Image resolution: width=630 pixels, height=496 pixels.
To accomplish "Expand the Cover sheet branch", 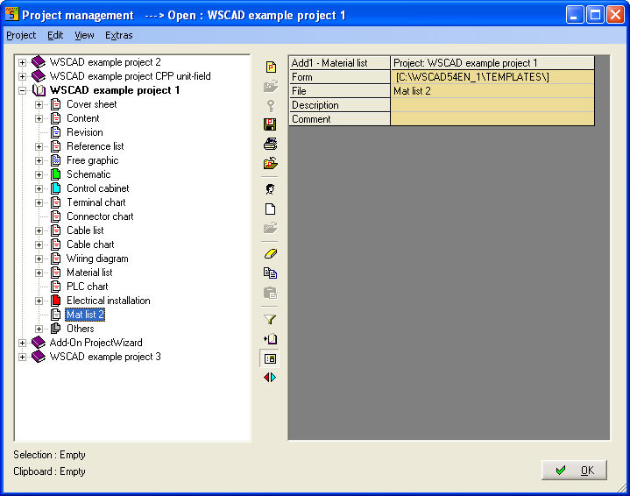I will (x=39, y=104).
